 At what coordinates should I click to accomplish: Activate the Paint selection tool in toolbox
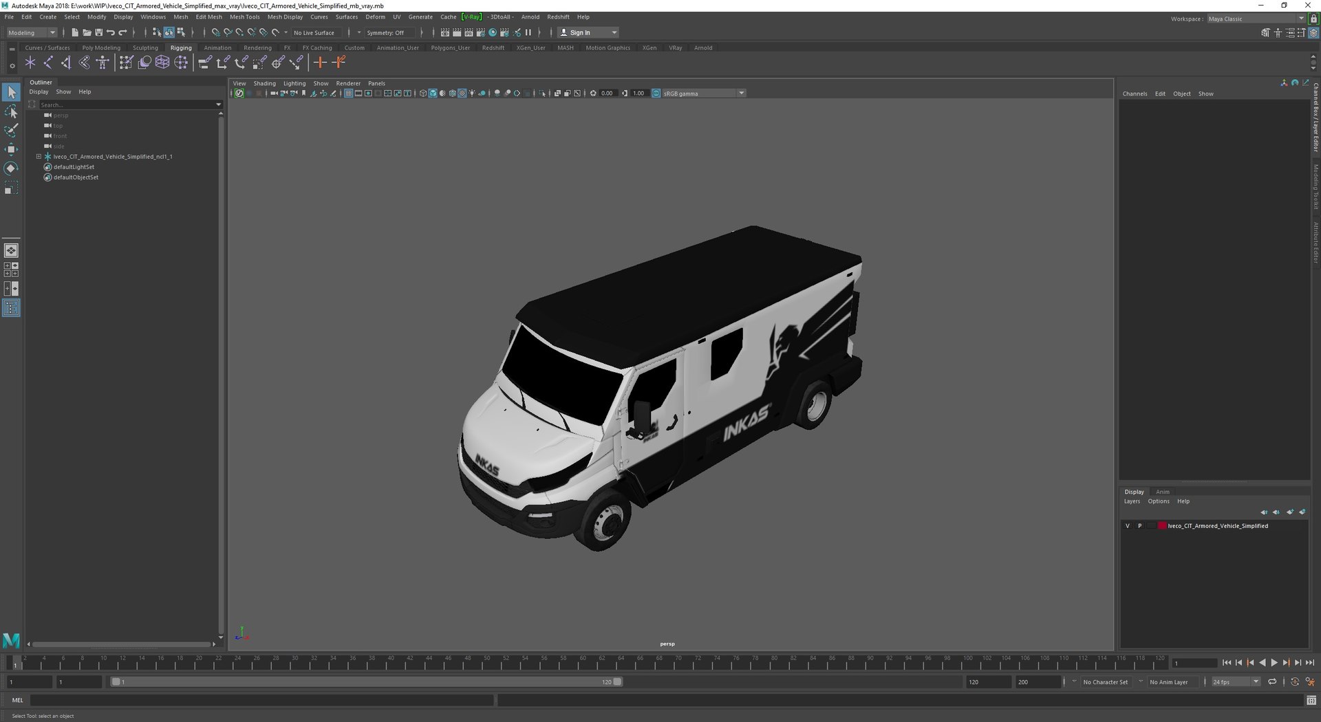coord(11,131)
